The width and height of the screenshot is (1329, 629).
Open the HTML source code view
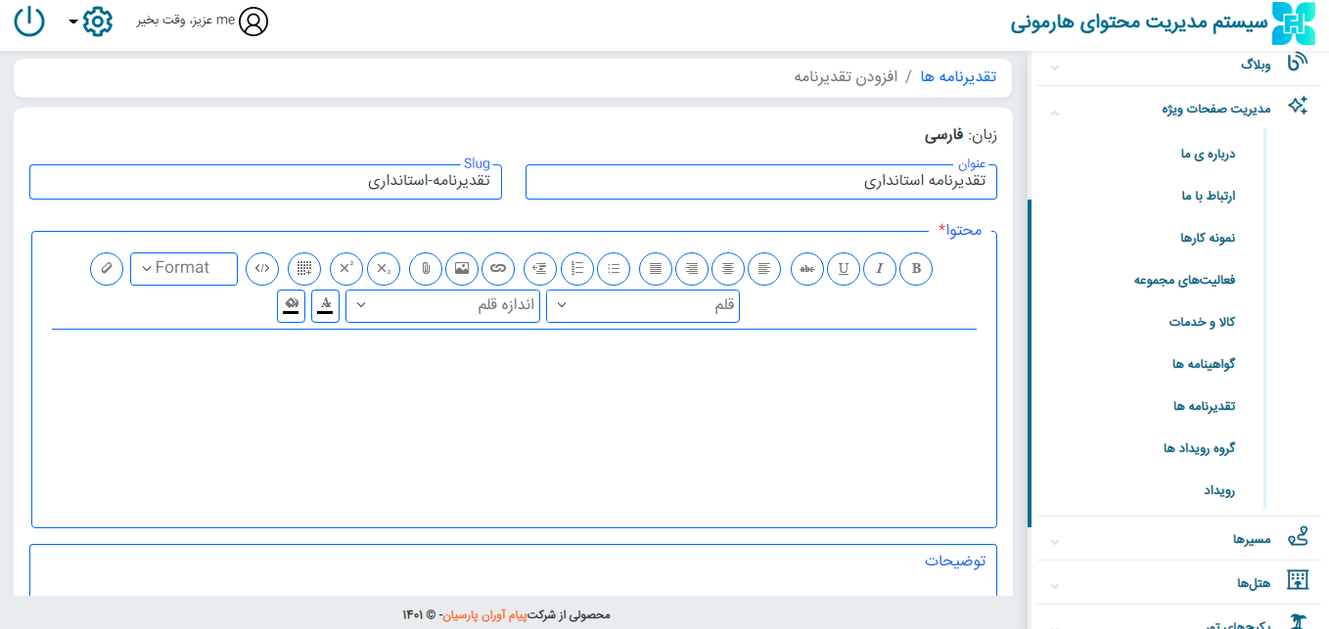262,268
